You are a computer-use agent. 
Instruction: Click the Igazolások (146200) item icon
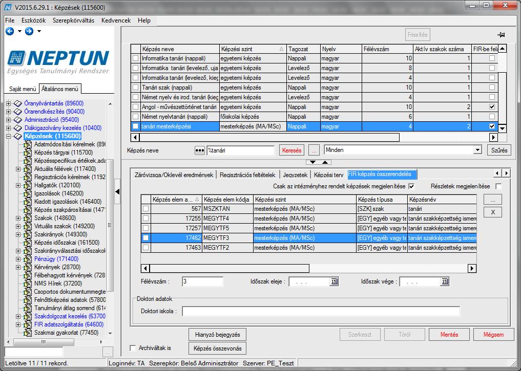click(x=28, y=193)
